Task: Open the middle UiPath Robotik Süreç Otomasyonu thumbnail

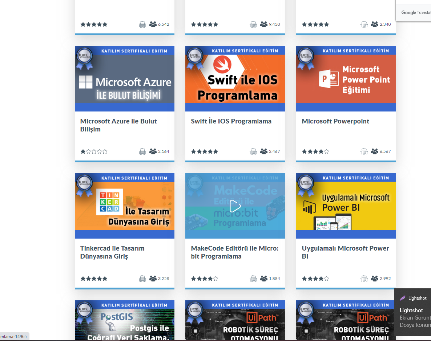Action: tap(235, 320)
